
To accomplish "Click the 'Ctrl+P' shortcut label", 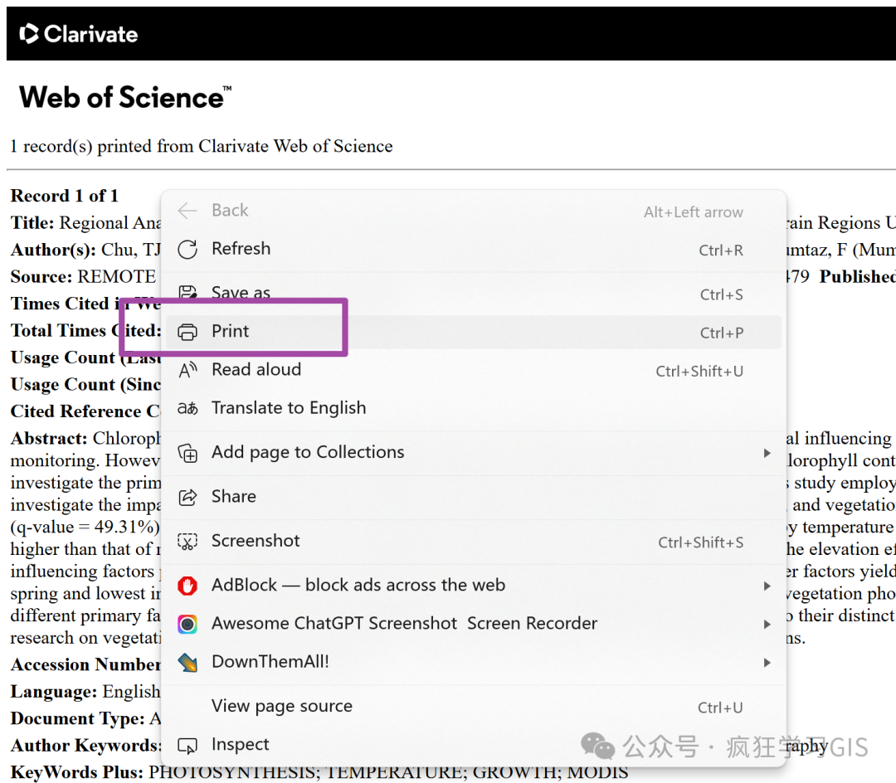I will coord(722,333).
